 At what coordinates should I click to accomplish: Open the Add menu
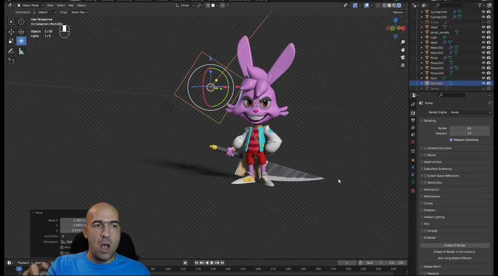pos(71,5)
